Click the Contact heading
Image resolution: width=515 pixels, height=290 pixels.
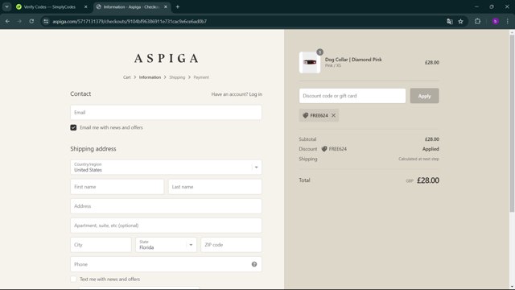pyautogui.click(x=80, y=93)
